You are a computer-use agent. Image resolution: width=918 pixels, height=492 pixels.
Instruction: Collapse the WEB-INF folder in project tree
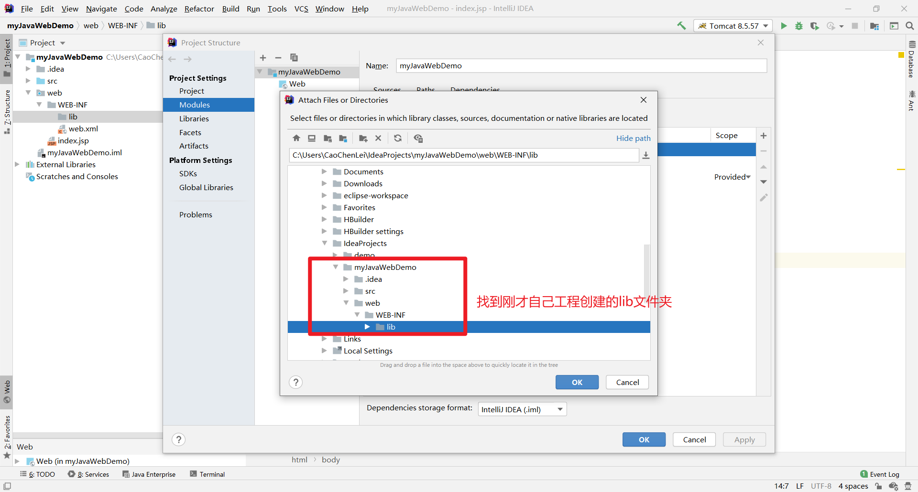coord(39,105)
